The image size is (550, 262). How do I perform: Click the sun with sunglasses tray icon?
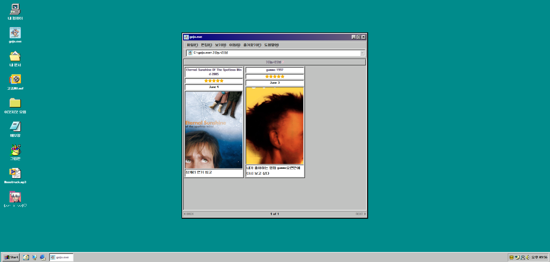click(512, 257)
